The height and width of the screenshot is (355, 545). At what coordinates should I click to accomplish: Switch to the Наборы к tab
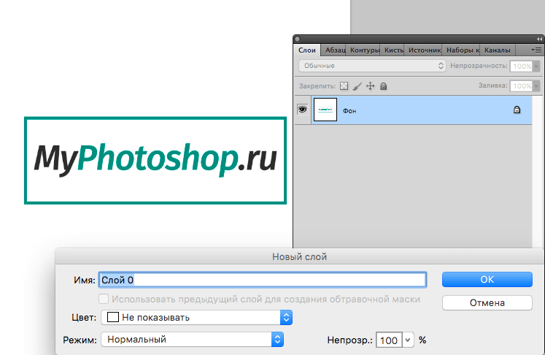tap(463, 50)
